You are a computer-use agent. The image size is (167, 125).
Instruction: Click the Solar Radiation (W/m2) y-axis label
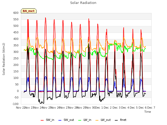4,59
